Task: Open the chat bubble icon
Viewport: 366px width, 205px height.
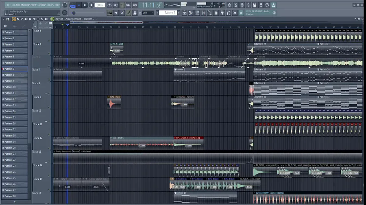Action: [267, 5]
